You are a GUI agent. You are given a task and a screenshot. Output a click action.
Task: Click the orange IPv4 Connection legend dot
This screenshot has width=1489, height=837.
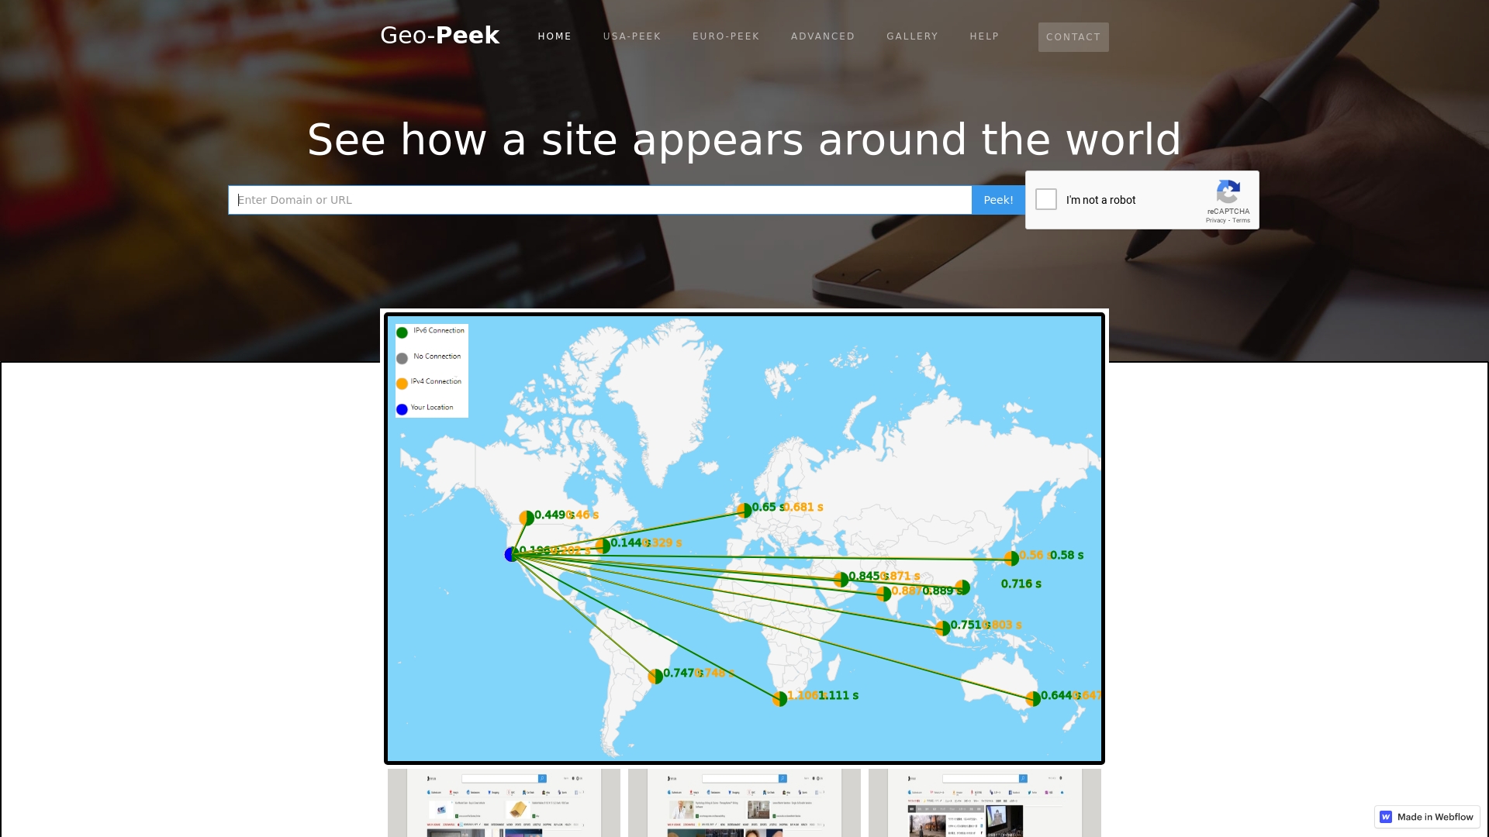coord(402,384)
